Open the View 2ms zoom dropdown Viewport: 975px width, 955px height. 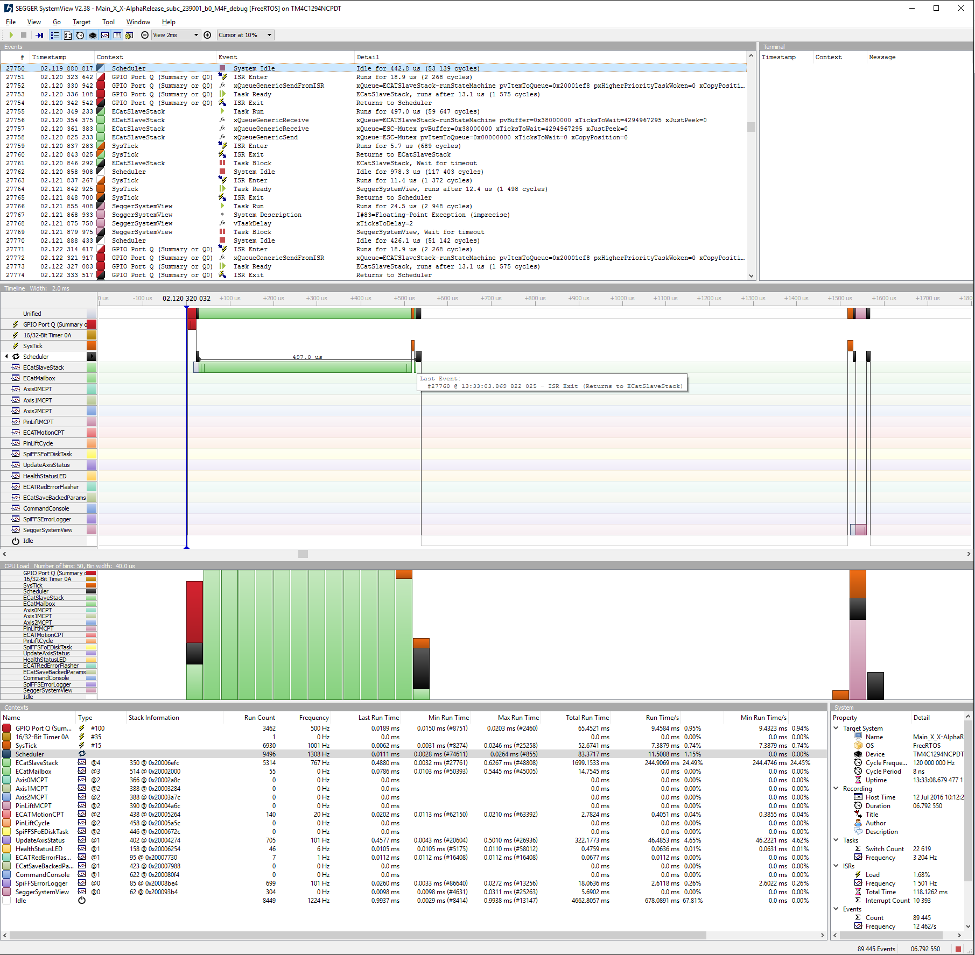tap(176, 35)
